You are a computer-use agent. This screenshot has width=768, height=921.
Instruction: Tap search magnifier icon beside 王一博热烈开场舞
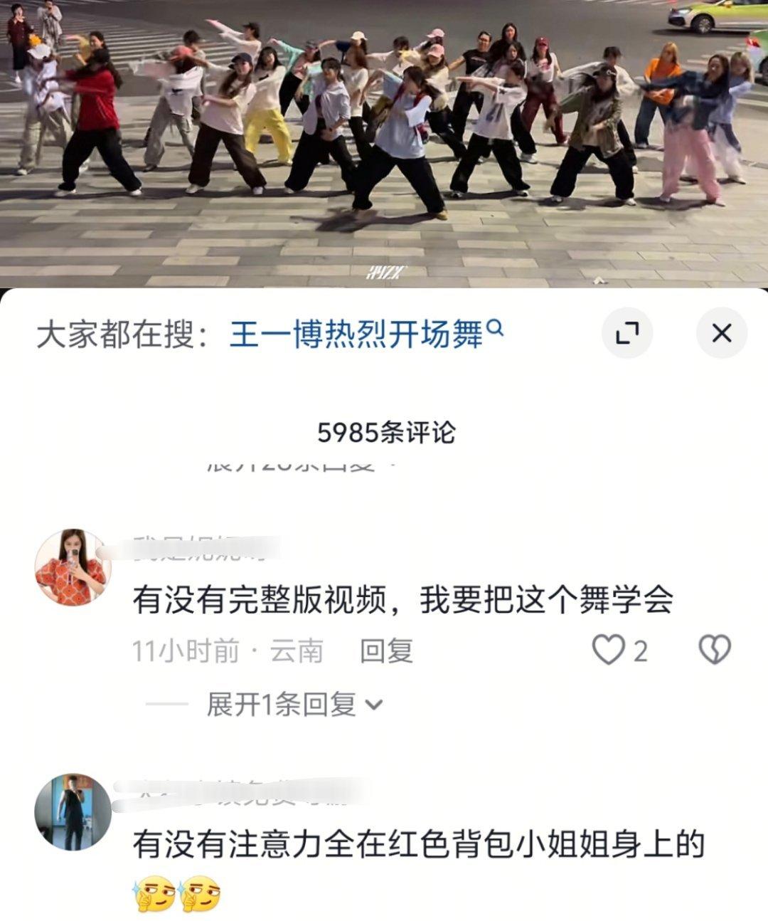pyautogui.click(x=496, y=328)
